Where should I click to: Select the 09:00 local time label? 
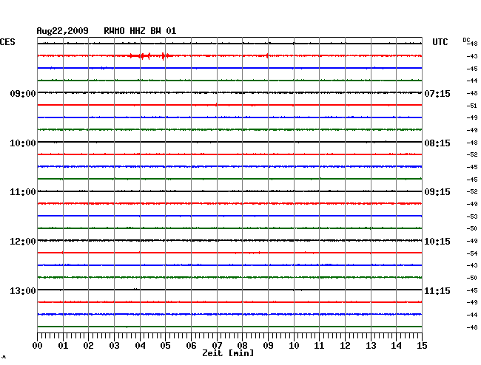(23, 93)
